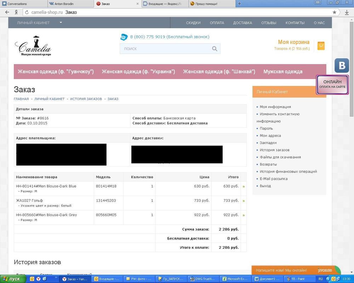Image resolution: width=354 pixels, height=283 pixels.
Task: Bookmark page with the star icon
Action: point(334,12)
